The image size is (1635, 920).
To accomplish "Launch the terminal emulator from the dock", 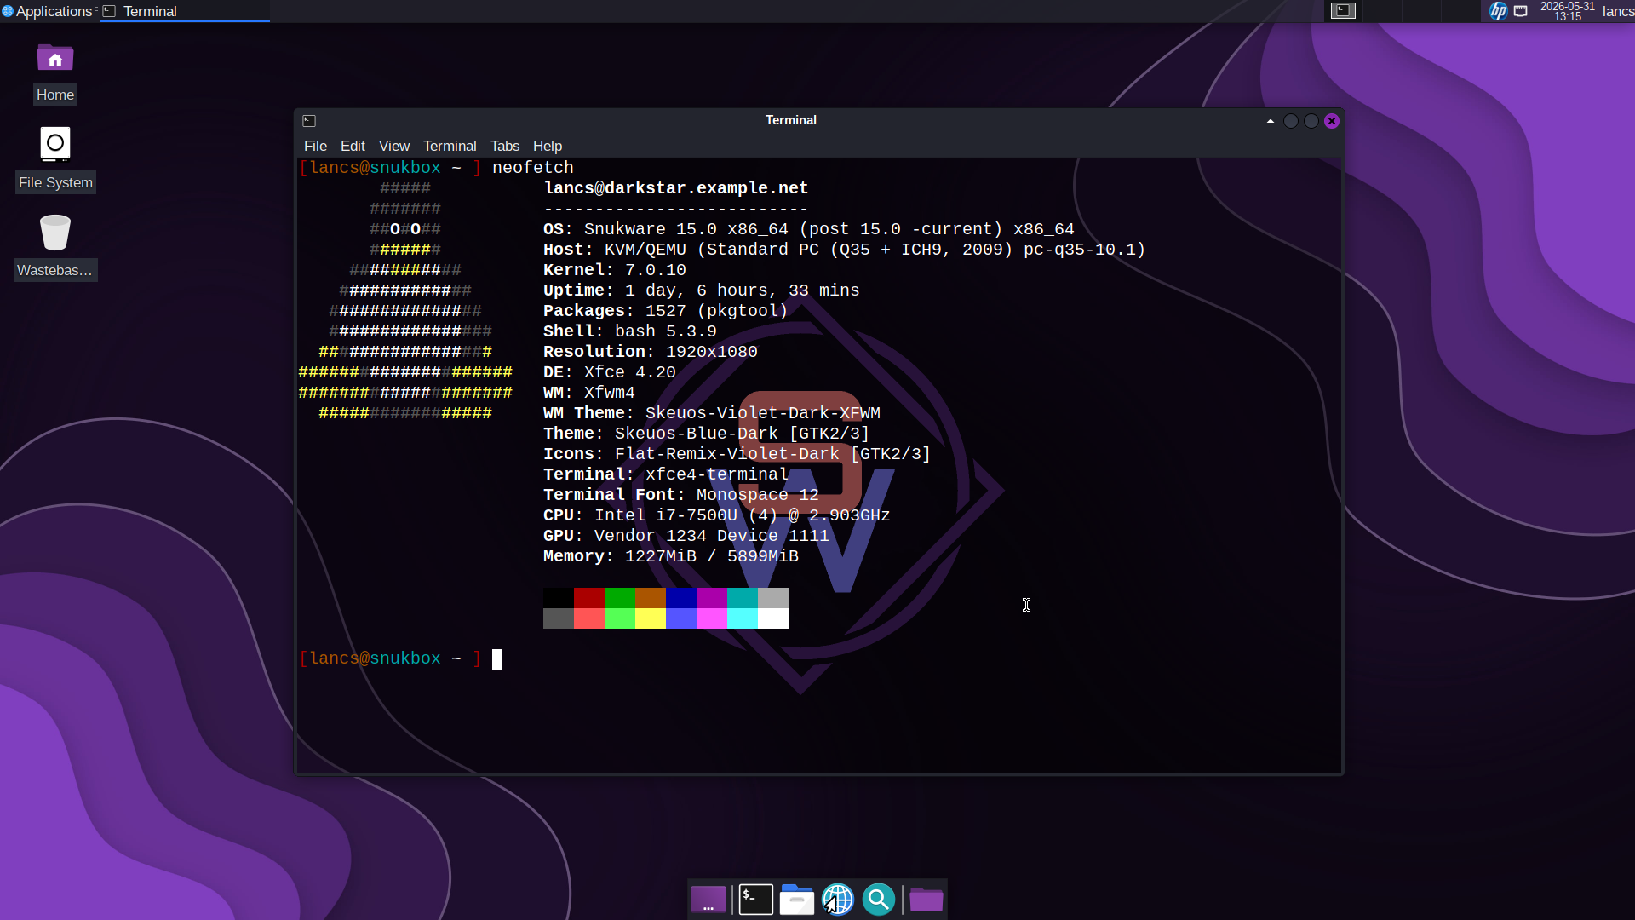I will (x=755, y=900).
